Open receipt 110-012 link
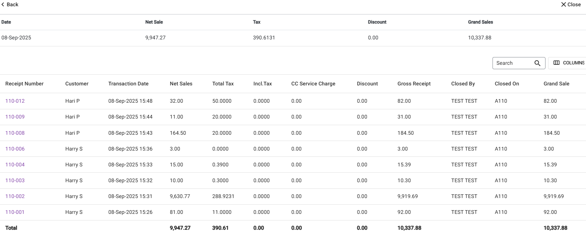The image size is (586, 233). (x=15, y=101)
